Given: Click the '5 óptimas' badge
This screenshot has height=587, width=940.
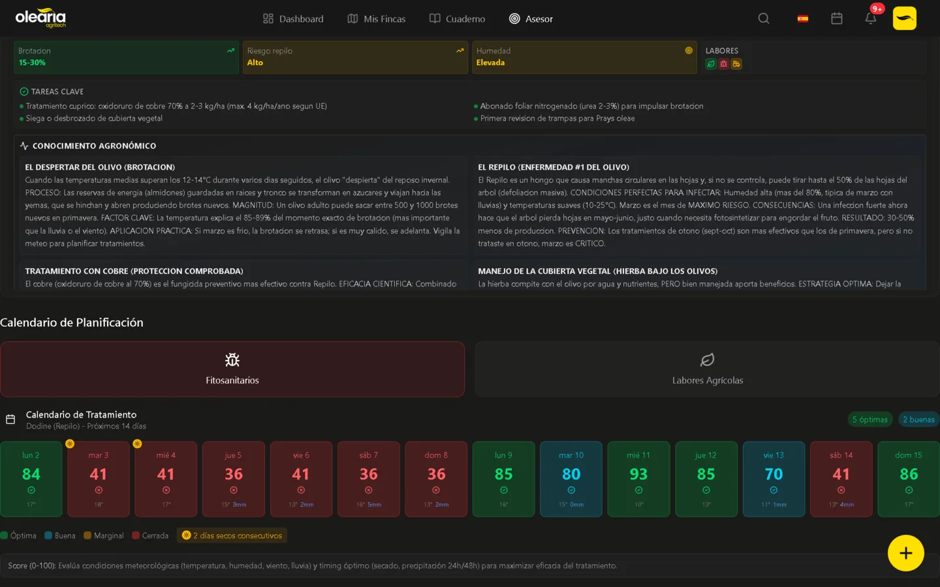Looking at the screenshot, I should 869,419.
